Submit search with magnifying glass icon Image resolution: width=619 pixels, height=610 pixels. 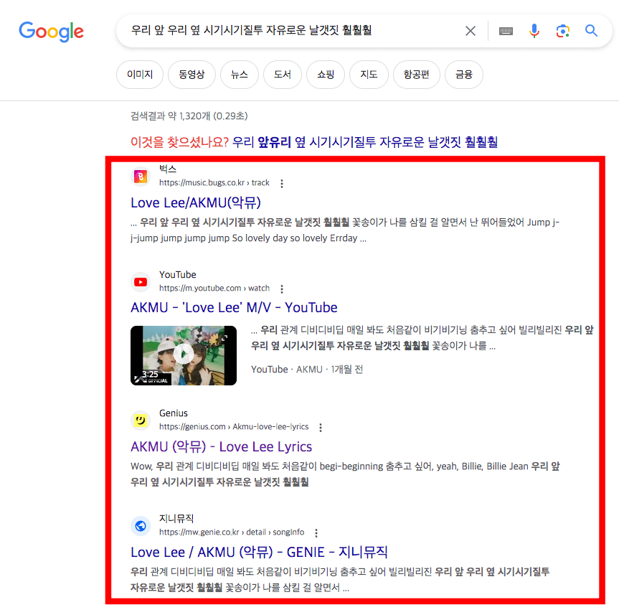tap(591, 30)
